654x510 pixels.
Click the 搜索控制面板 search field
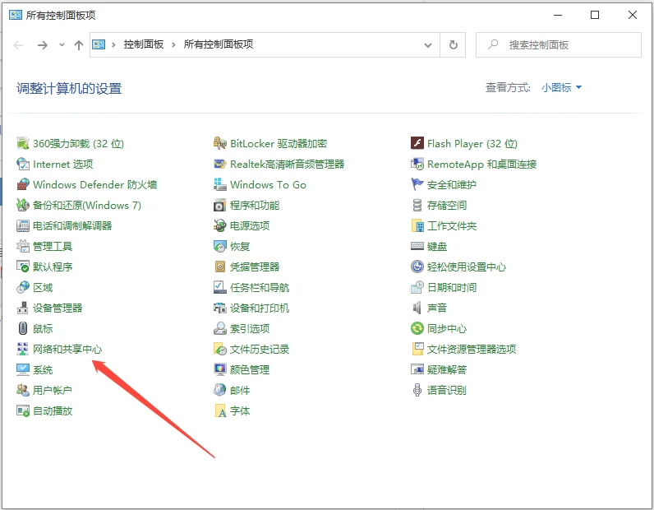(559, 44)
